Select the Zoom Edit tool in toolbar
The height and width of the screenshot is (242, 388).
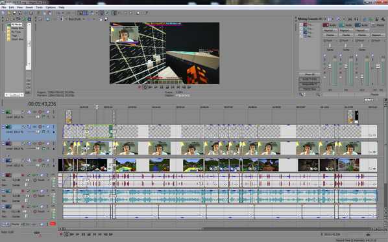130,13
